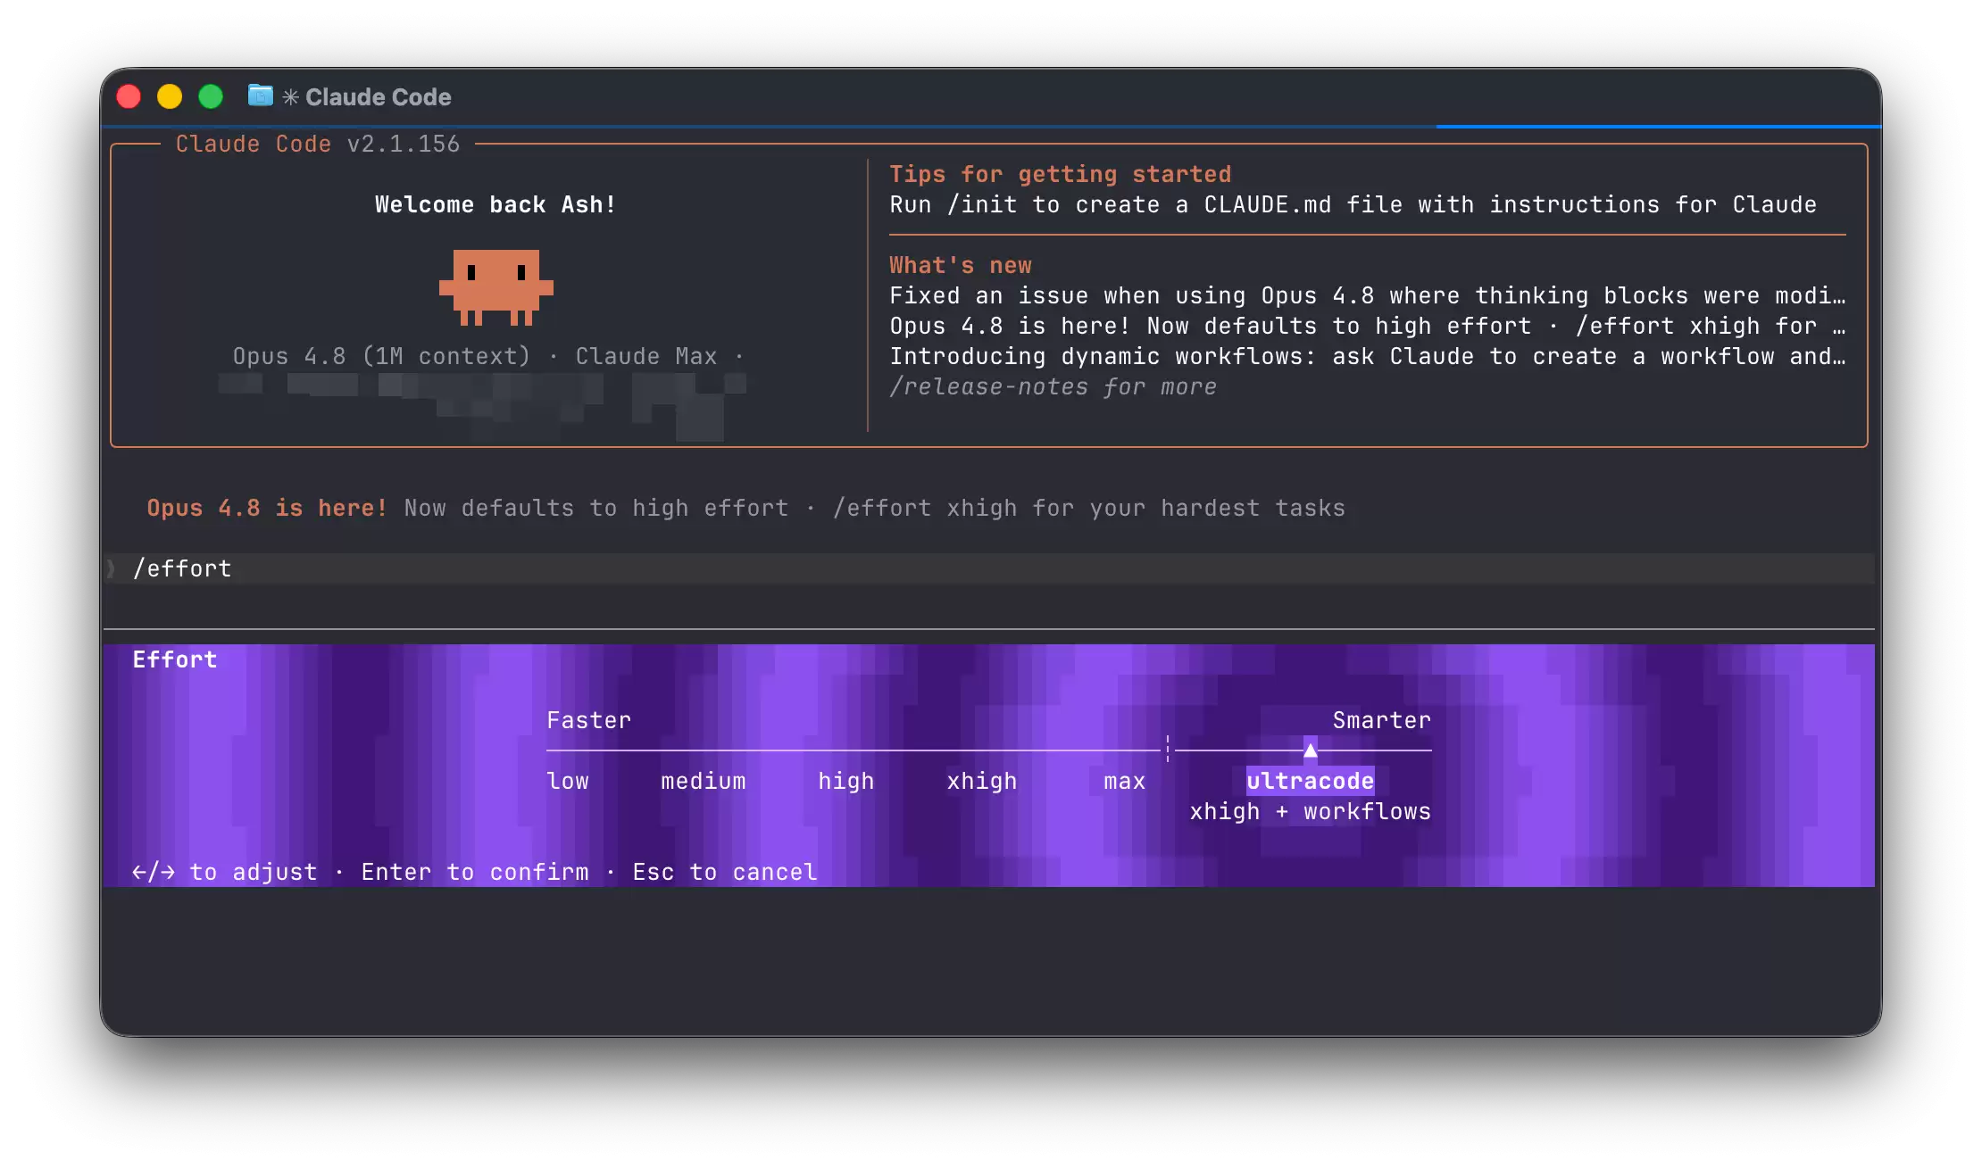
Task: Click the 'Fixed an issue when using' line
Action: pyautogui.click(x=1368, y=295)
